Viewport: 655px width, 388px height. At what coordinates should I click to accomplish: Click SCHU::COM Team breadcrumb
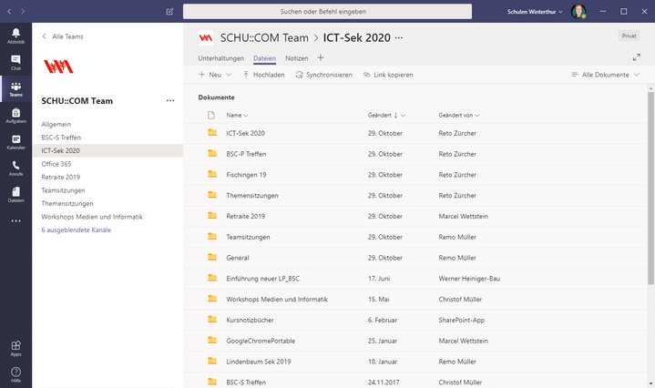click(264, 38)
